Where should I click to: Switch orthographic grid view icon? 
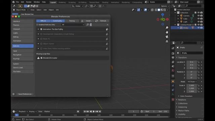click(x=167, y=41)
